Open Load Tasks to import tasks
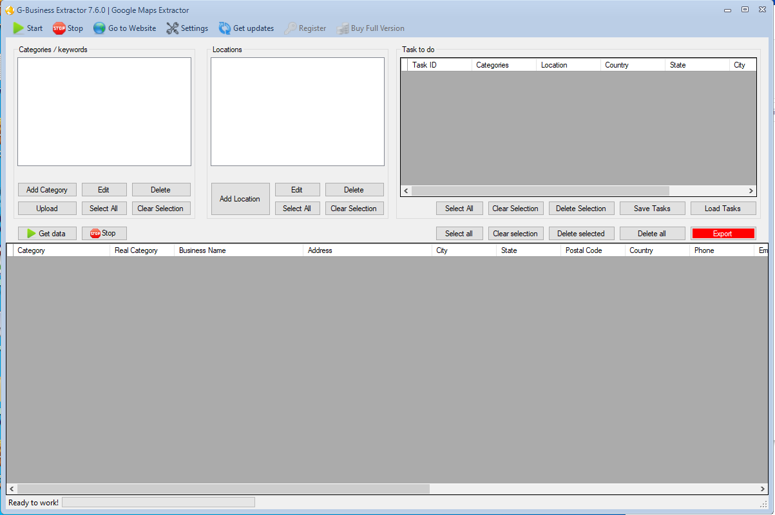 [x=722, y=209]
